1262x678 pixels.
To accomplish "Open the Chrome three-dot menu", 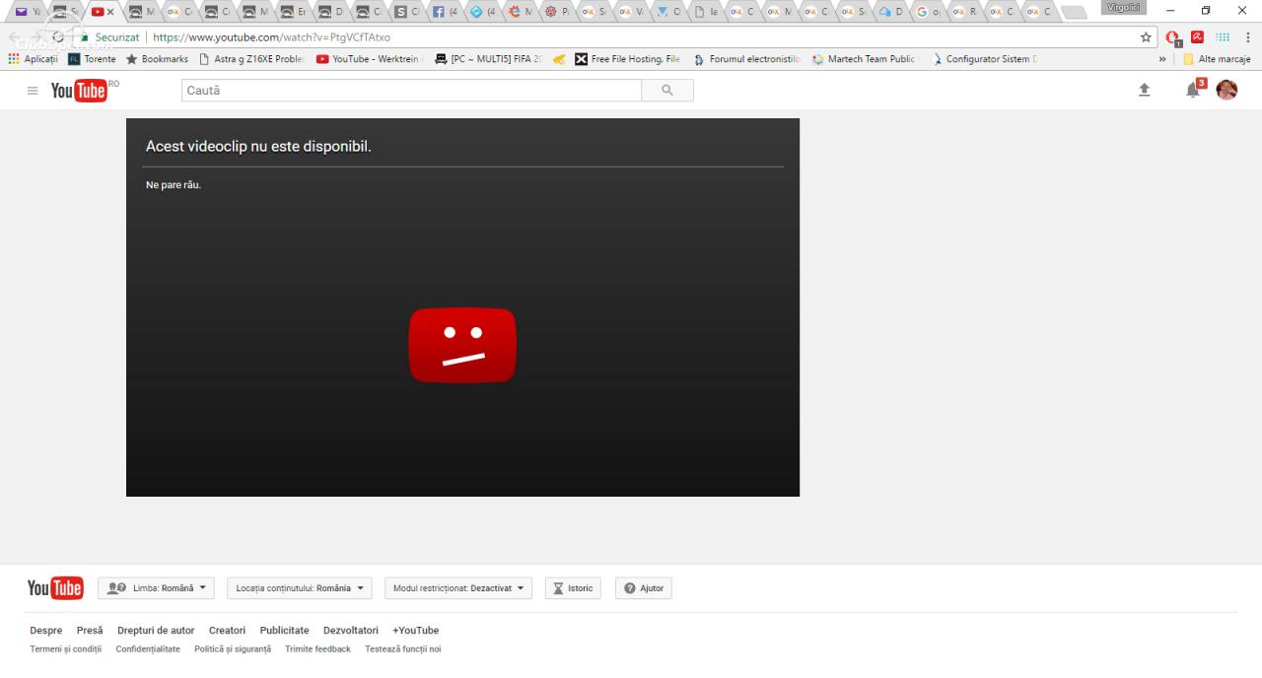I will point(1246,37).
